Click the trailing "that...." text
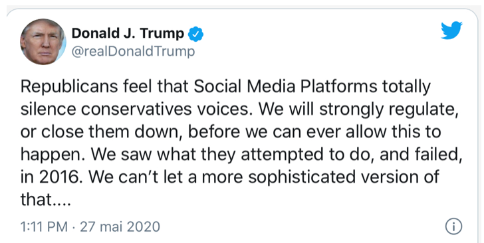The height and width of the screenshot is (243, 484). (x=46, y=200)
